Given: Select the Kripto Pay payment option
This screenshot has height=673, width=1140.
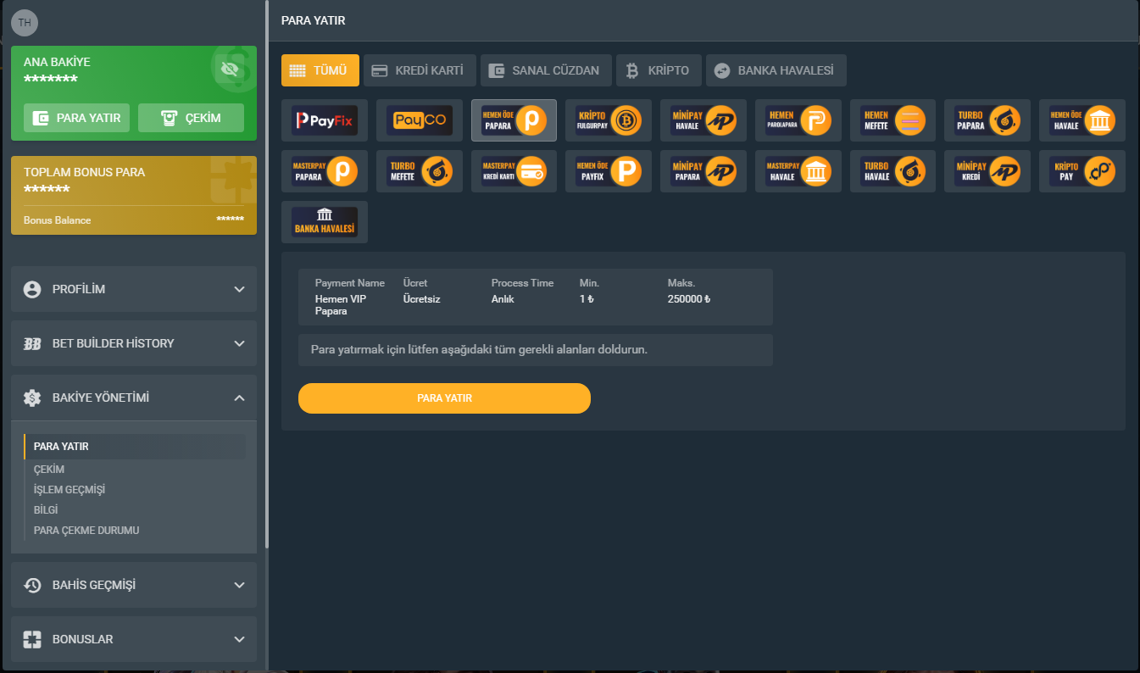Looking at the screenshot, I should [1082, 171].
